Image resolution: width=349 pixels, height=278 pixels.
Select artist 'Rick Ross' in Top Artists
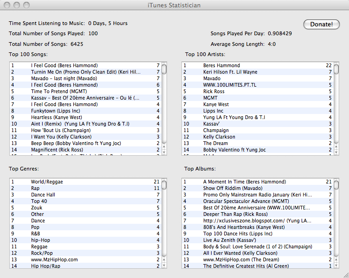[x=258, y=91]
